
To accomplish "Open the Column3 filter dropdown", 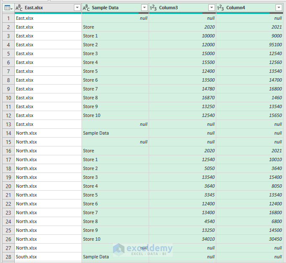I will (211, 8).
